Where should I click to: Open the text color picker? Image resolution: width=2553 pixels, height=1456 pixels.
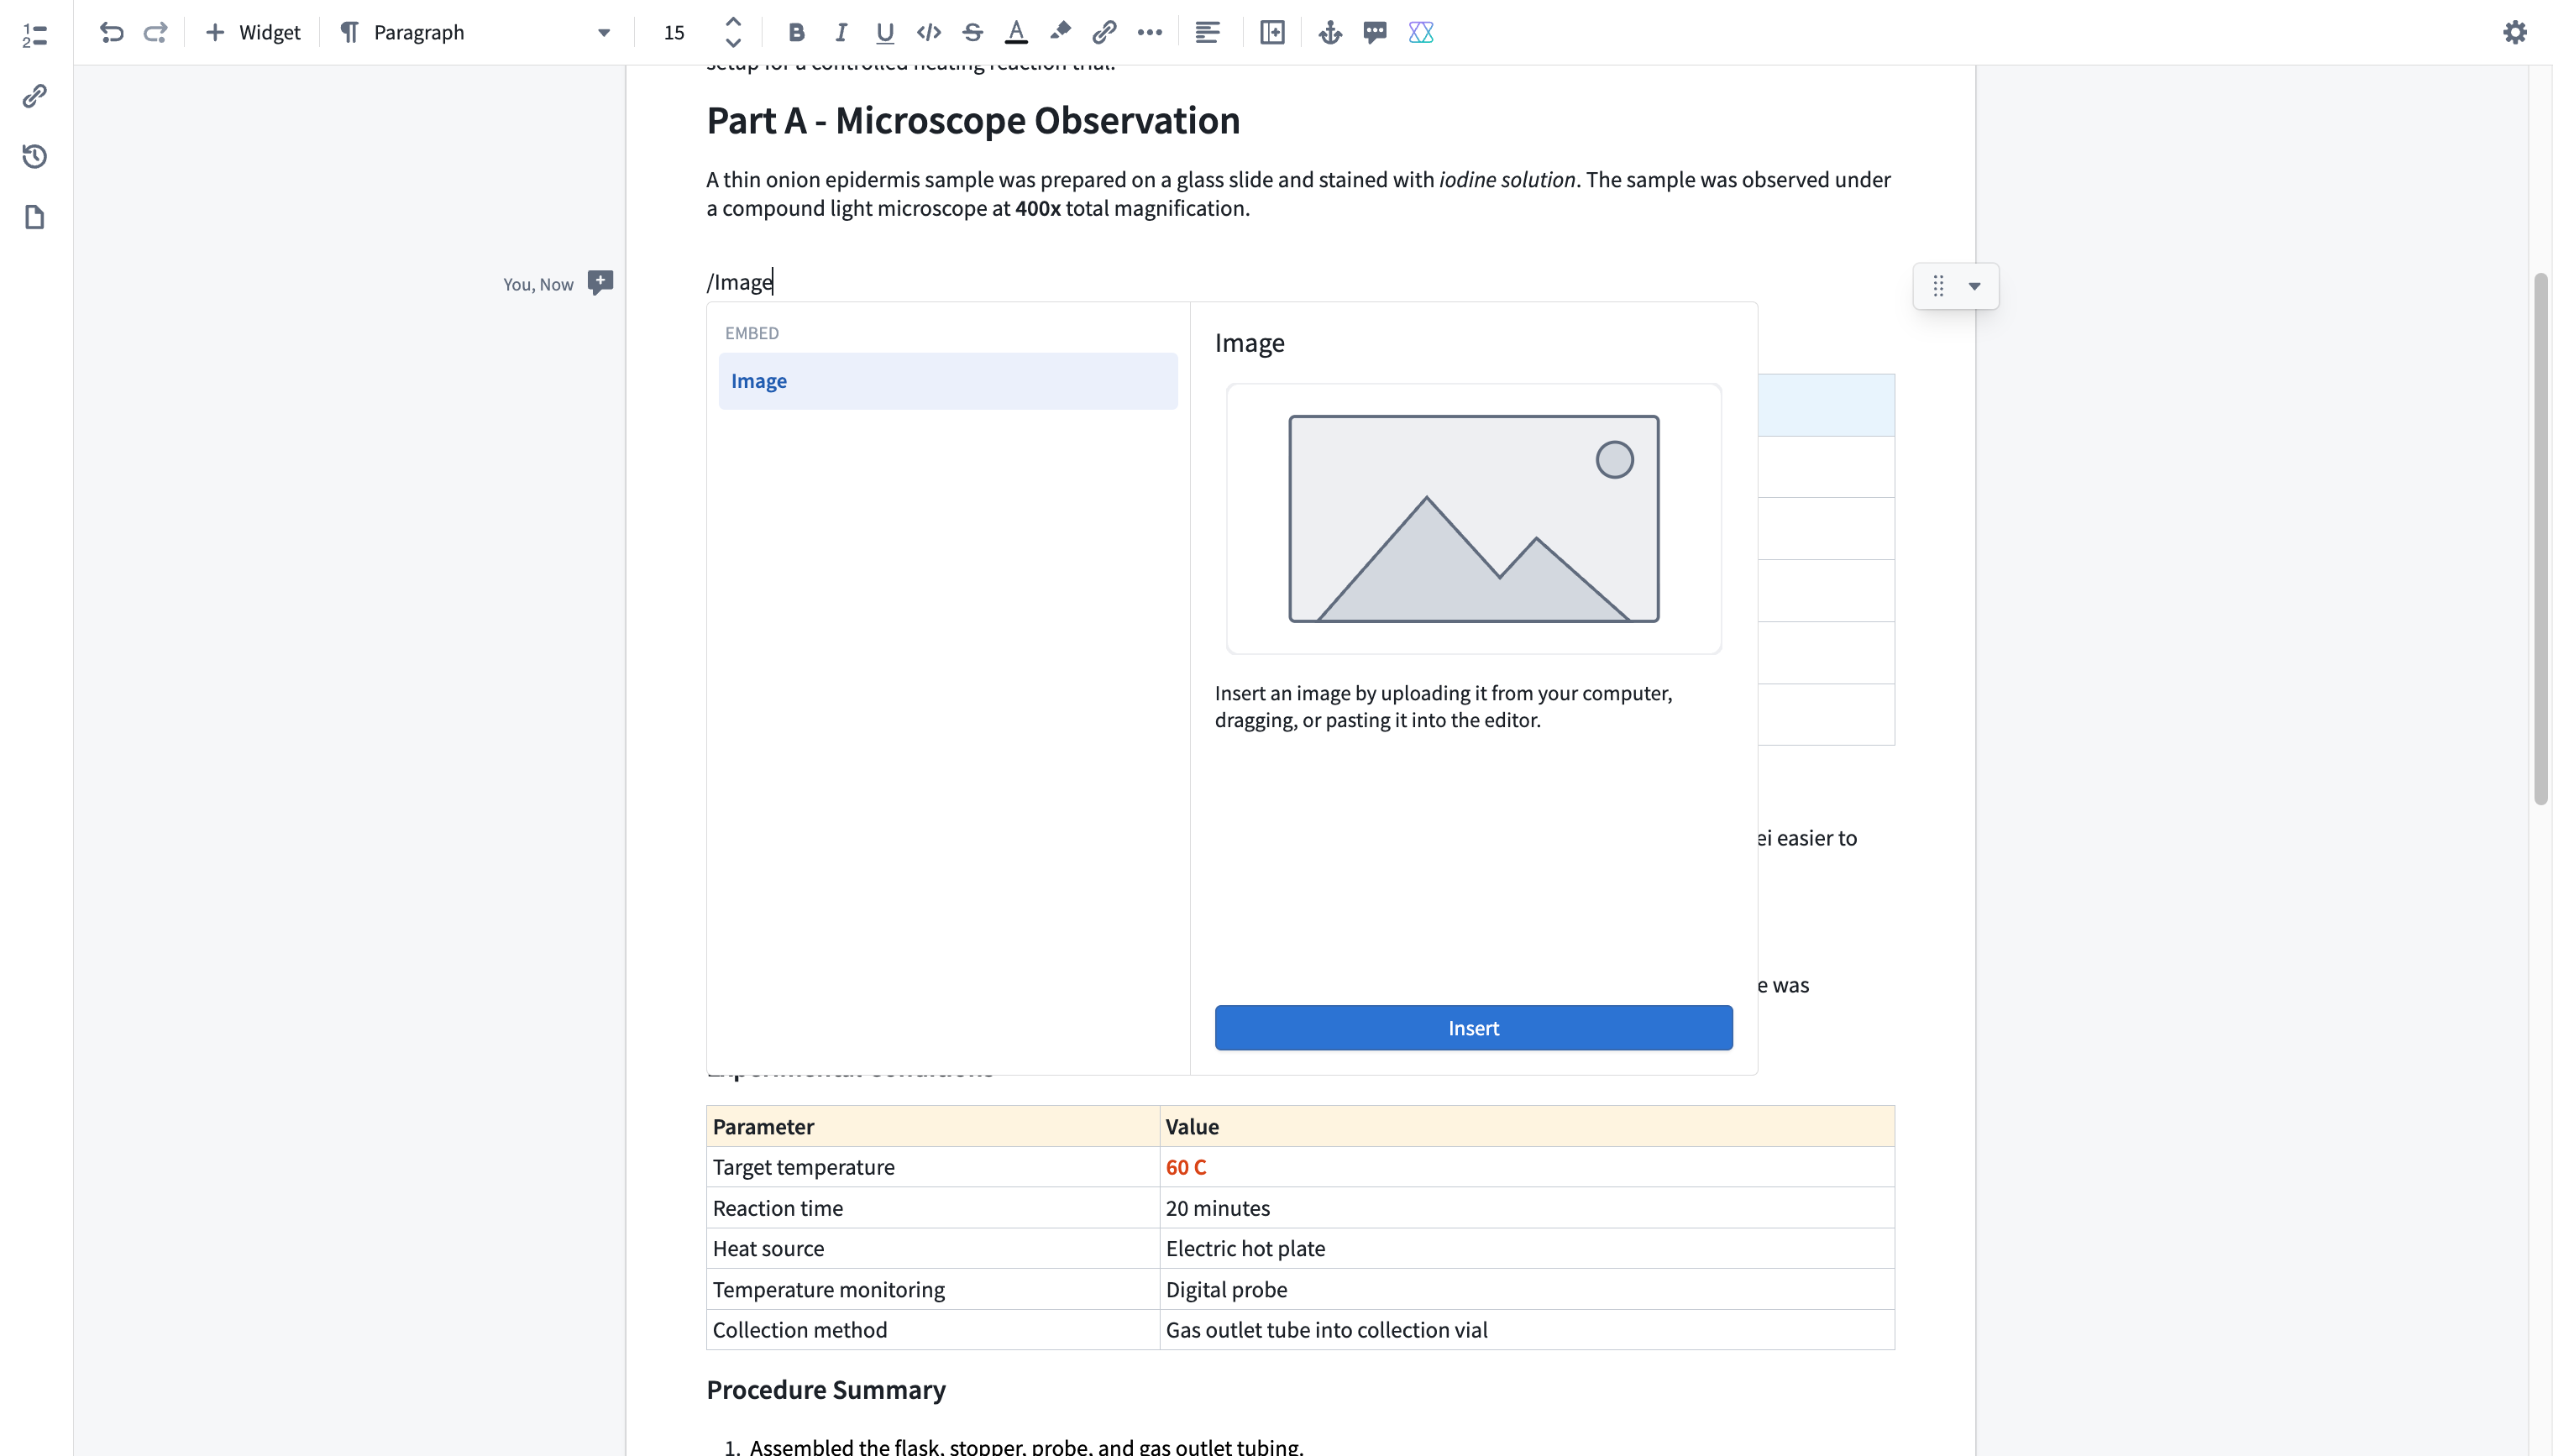pyautogui.click(x=1016, y=32)
